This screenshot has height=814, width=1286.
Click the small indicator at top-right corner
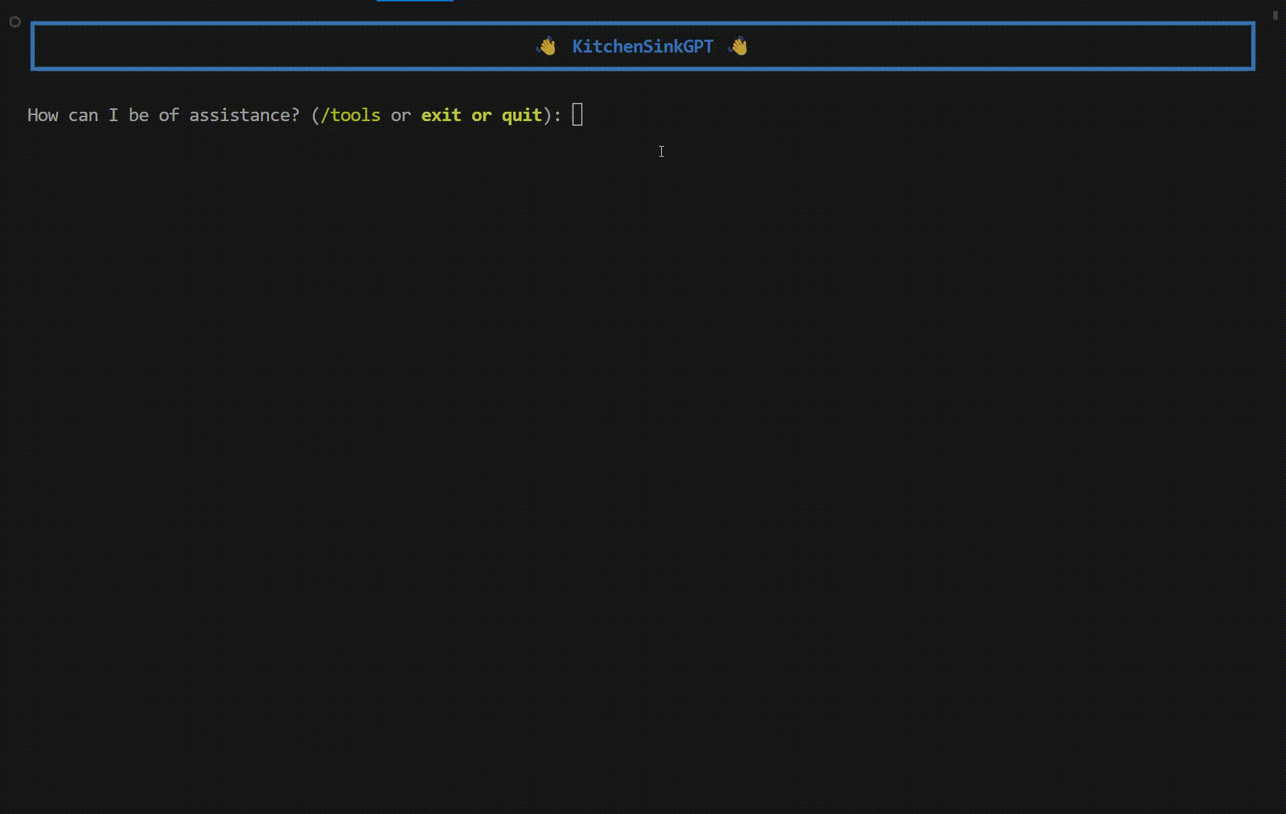pos(1276,15)
